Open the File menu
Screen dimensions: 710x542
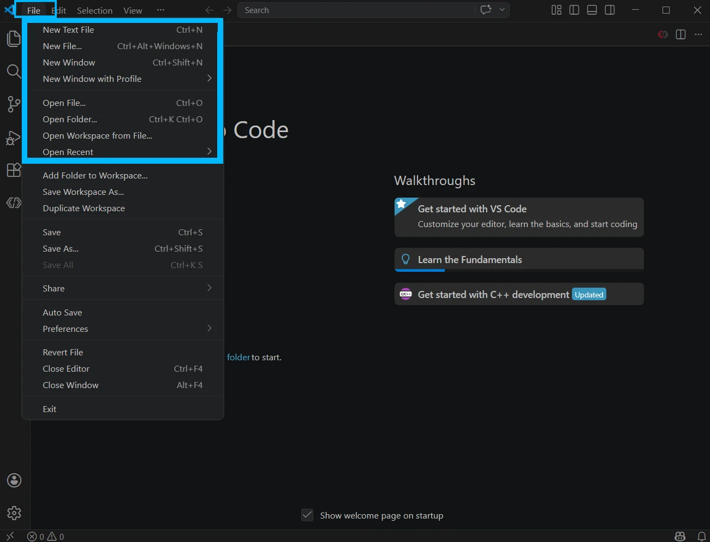[x=34, y=10]
